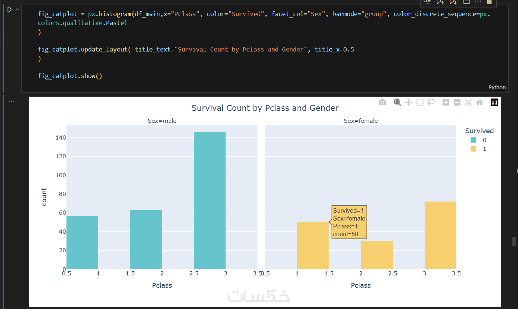This screenshot has height=309, width=518.
Task: Activate the Pan tool in modebar
Action: click(x=408, y=102)
